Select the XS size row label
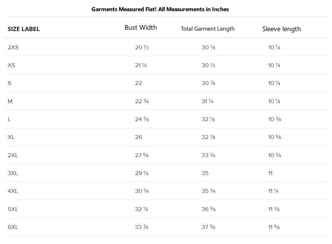332x244 pixels. coord(11,65)
